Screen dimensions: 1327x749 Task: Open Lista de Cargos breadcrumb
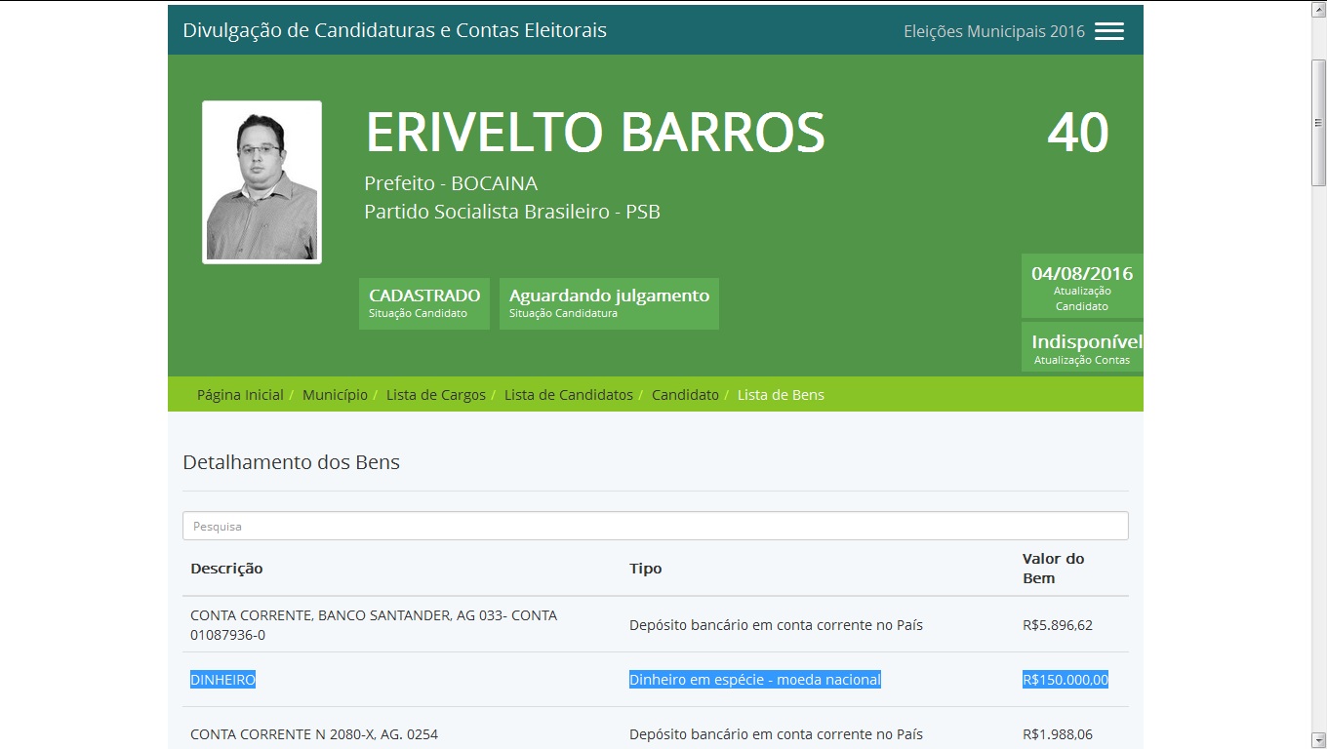click(x=436, y=395)
